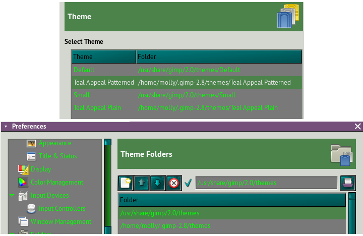Open the Display preferences page
Image resolution: width=363 pixels, height=236 pixels.
pyautogui.click(x=41, y=169)
